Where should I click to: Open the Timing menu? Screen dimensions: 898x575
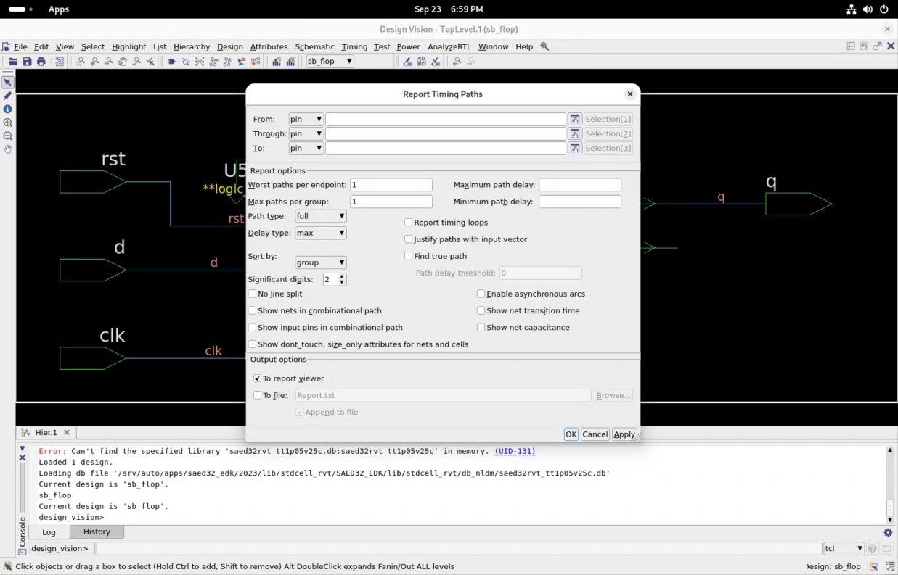(354, 46)
